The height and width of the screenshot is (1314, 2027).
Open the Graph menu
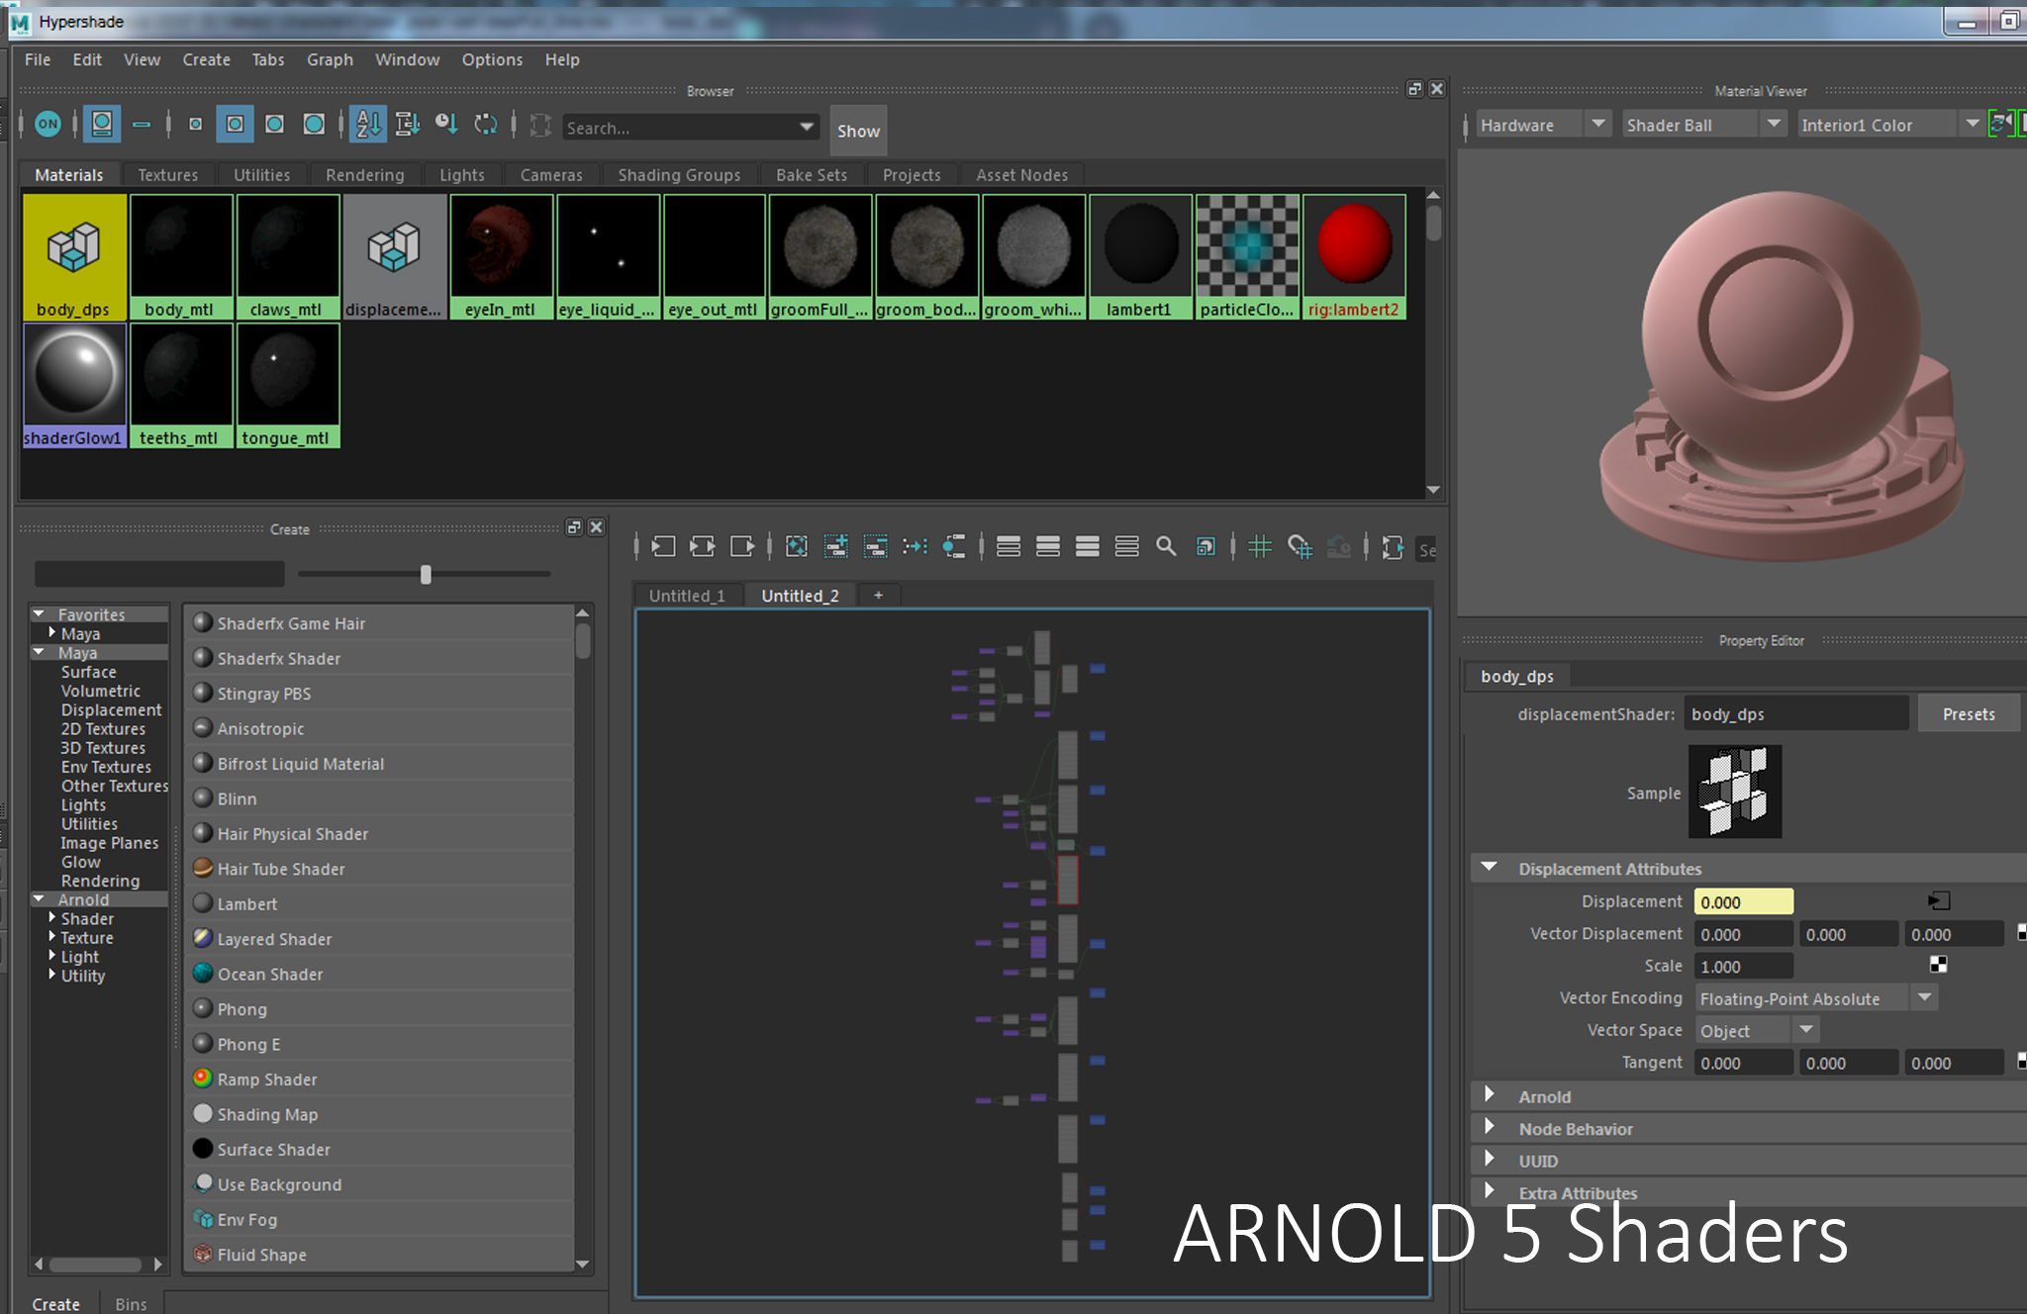(x=330, y=59)
